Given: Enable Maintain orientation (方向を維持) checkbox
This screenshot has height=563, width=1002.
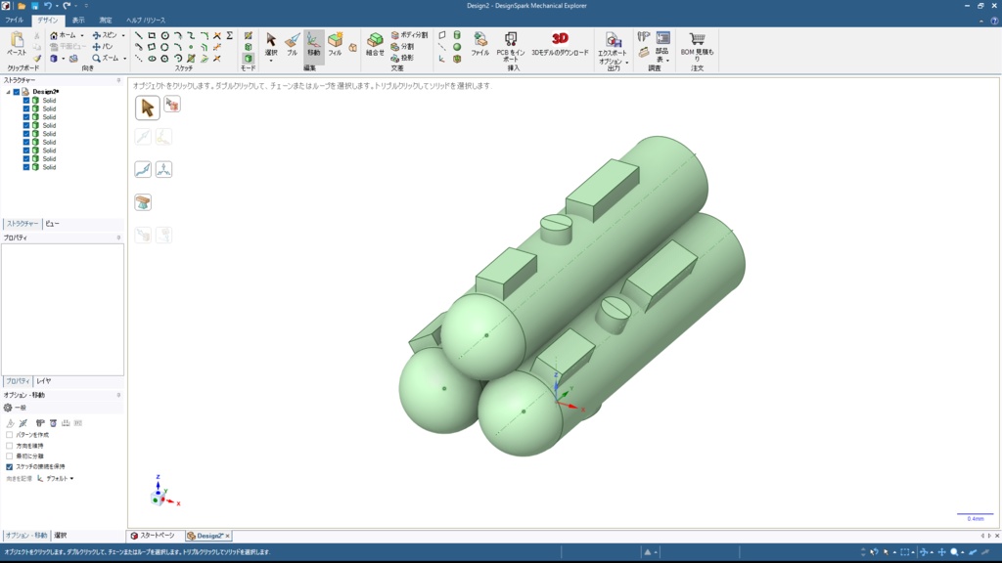Looking at the screenshot, I should pyautogui.click(x=10, y=446).
